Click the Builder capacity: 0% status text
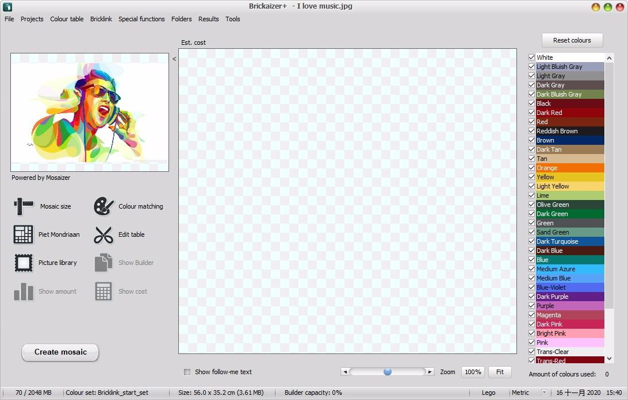 (313, 393)
